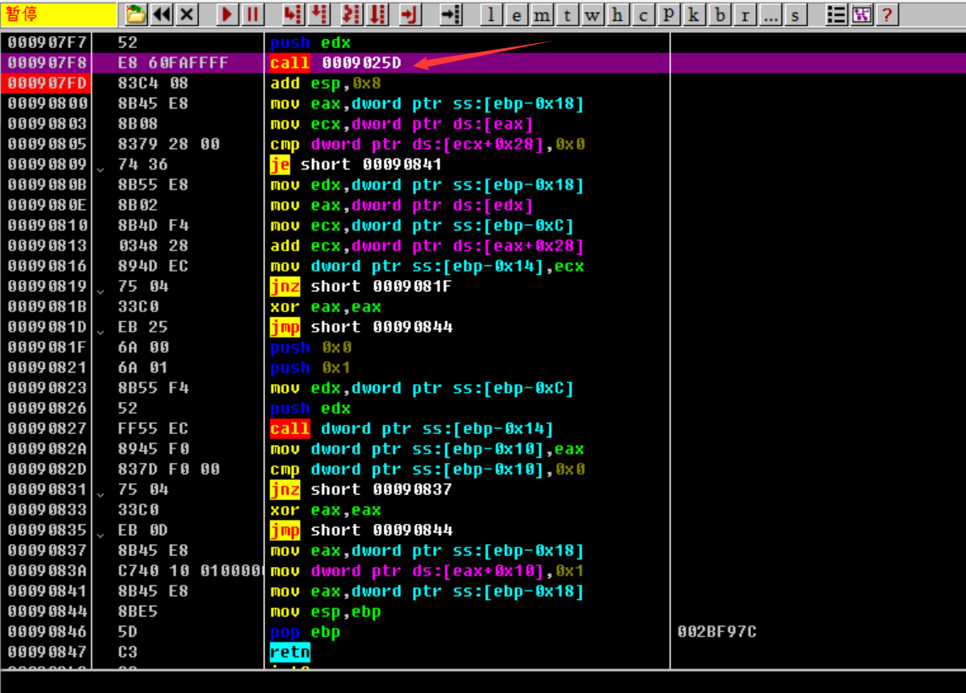Show Source with the s button

795,14
